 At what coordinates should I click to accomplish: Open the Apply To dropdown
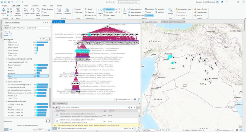pyautogui.click(x=160, y=9)
